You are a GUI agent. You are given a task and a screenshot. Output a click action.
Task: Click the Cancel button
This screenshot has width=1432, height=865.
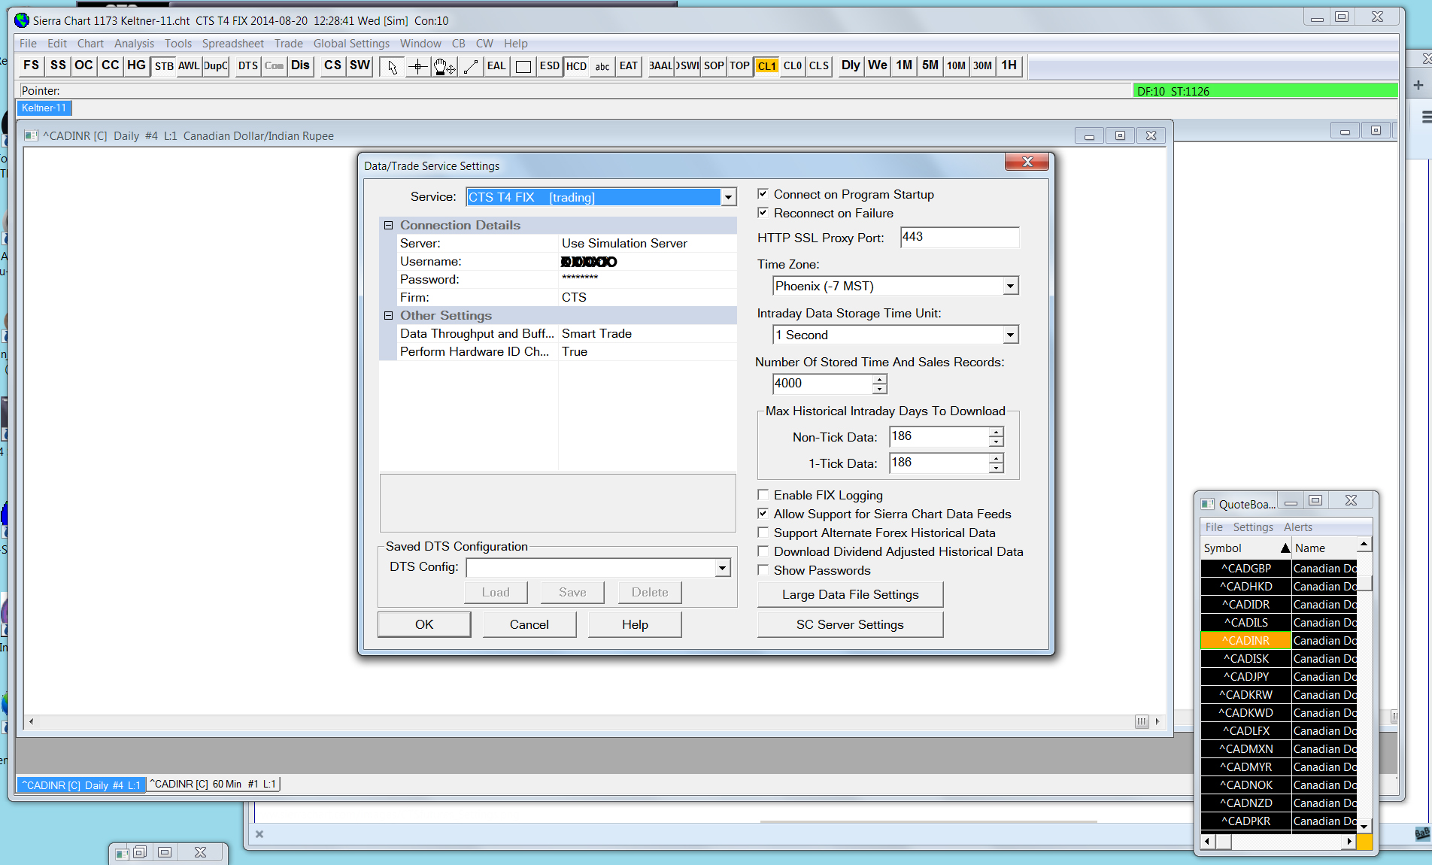pos(529,624)
